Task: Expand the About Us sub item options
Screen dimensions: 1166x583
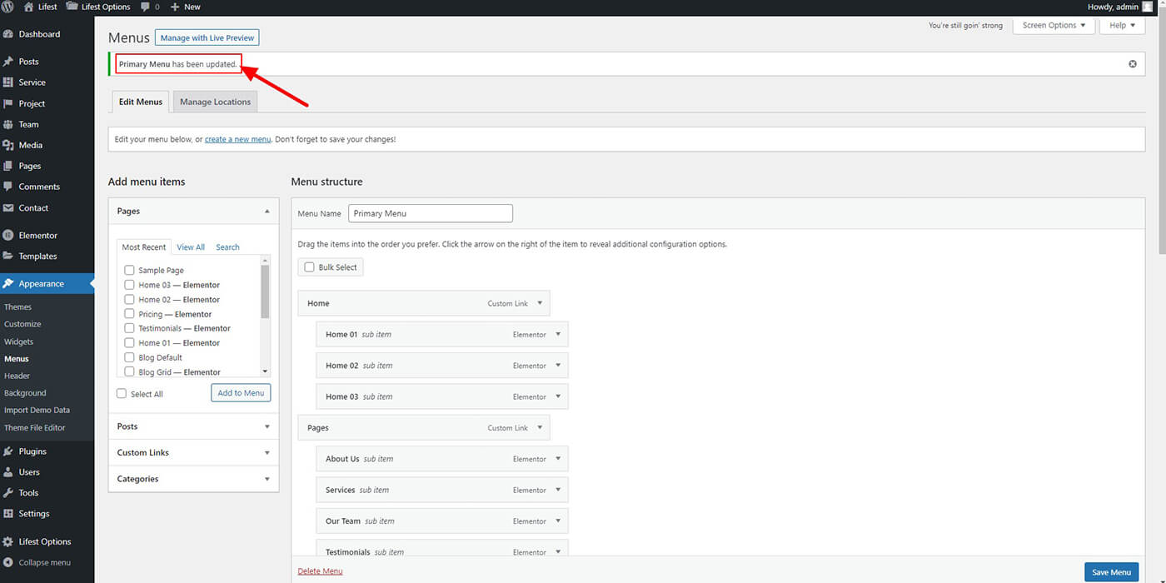Action: pyautogui.click(x=558, y=459)
